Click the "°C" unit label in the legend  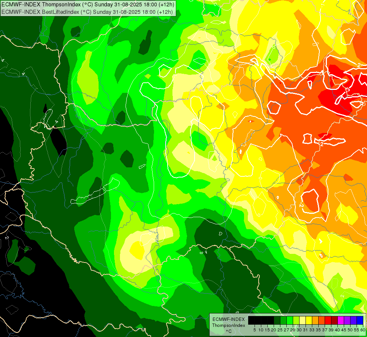pyautogui.click(x=229, y=331)
